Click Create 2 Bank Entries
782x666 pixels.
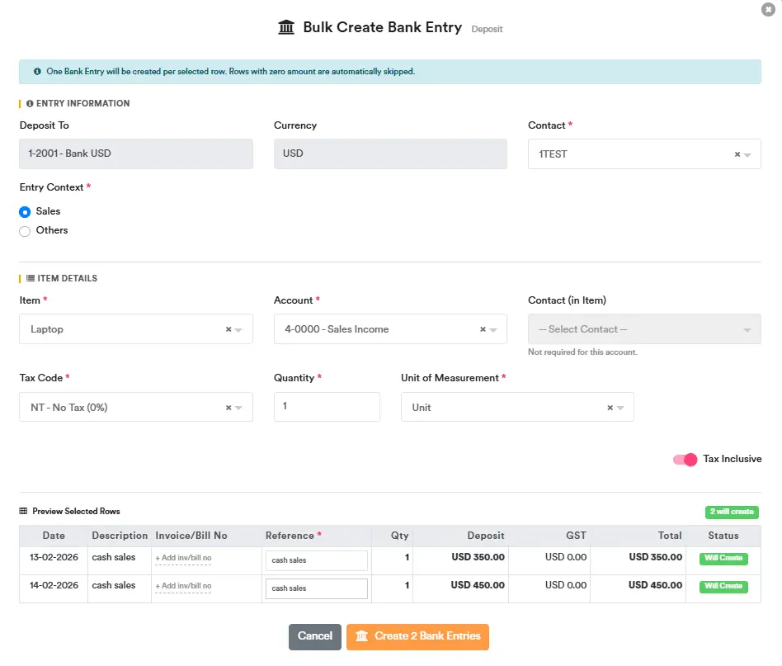(417, 636)
